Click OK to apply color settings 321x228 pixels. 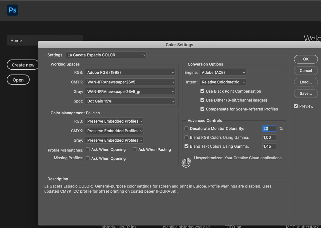pos(306,59)
